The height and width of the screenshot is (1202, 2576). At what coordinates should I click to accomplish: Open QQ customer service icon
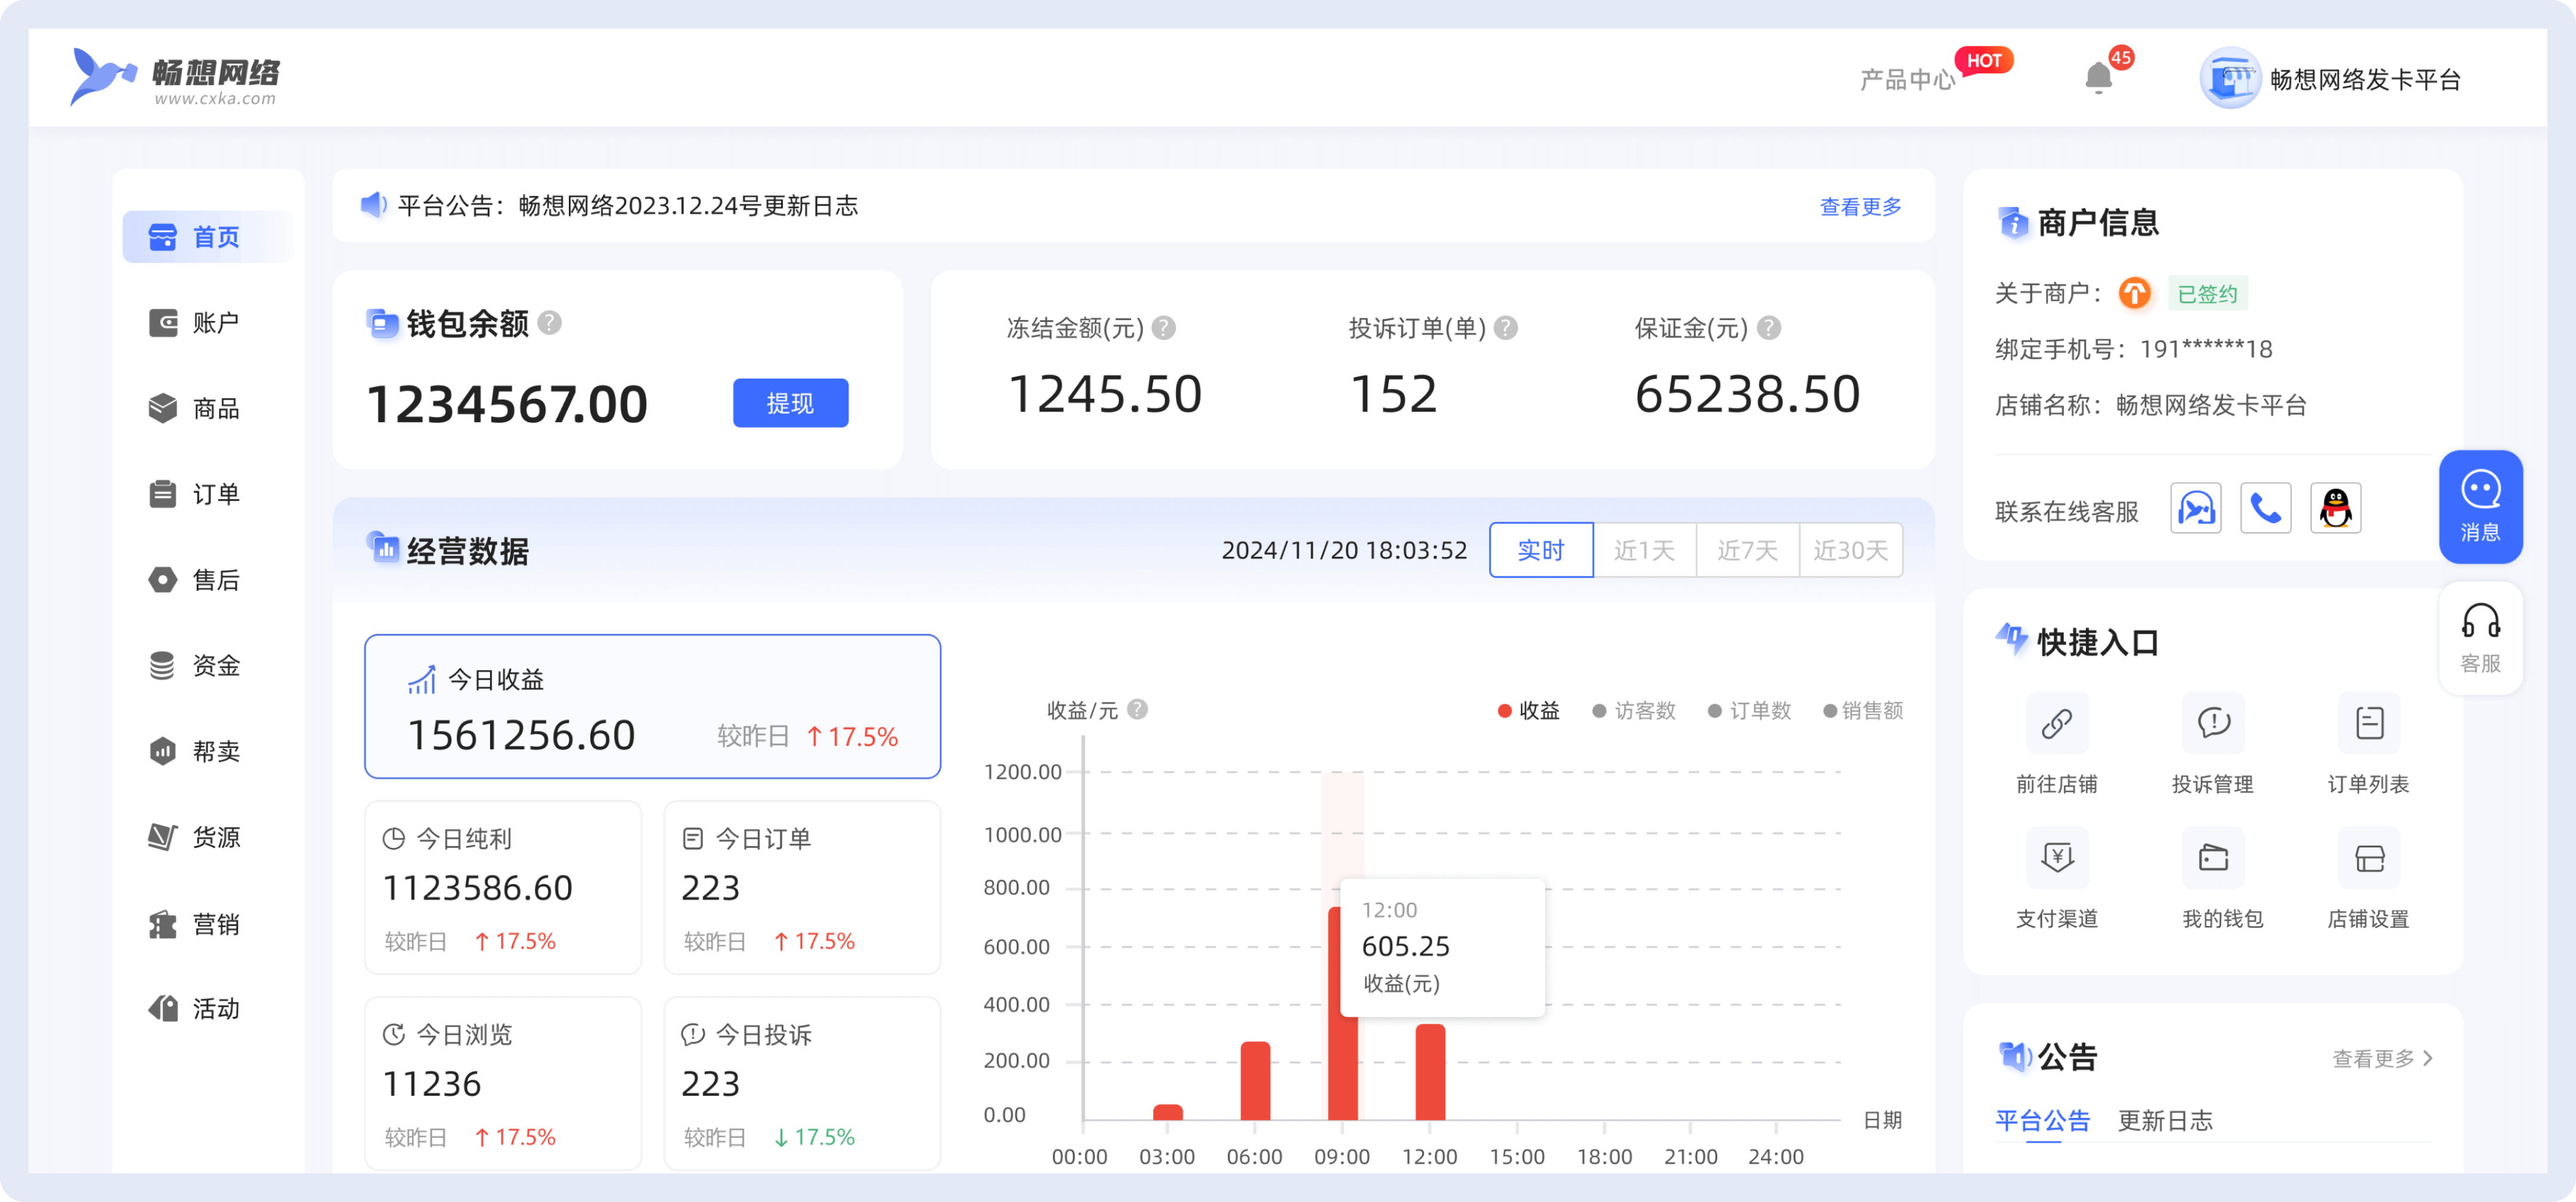(x=2335, y=509)
